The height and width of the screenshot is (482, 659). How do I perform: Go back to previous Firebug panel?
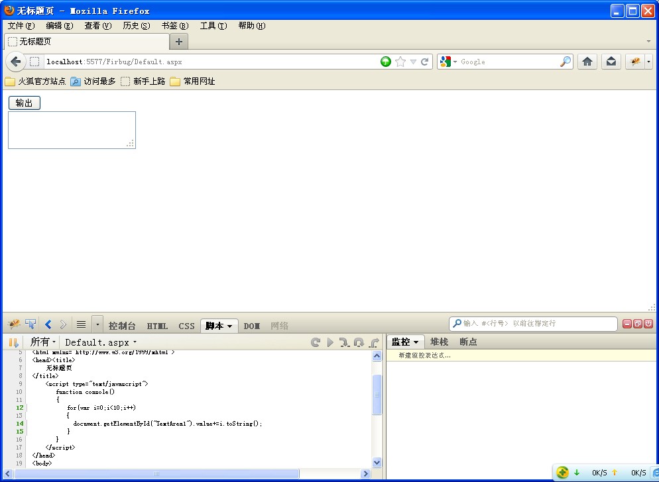48,324
